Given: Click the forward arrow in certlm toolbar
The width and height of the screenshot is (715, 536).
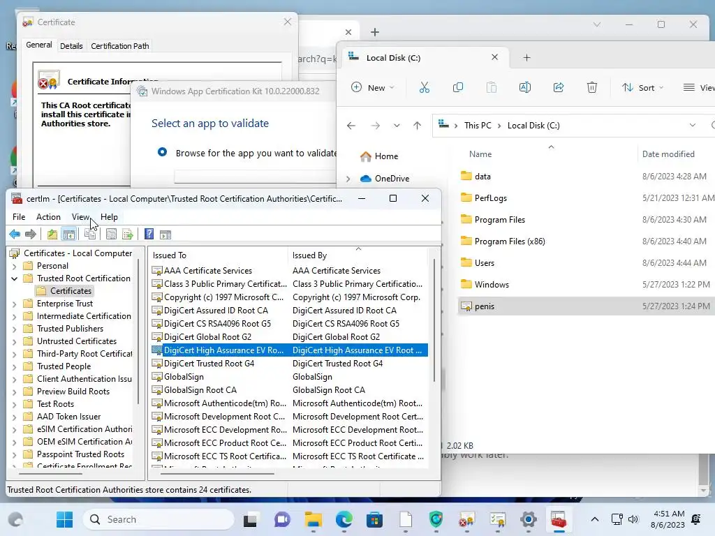Looking at the screenshot, I should pos(31,234).
